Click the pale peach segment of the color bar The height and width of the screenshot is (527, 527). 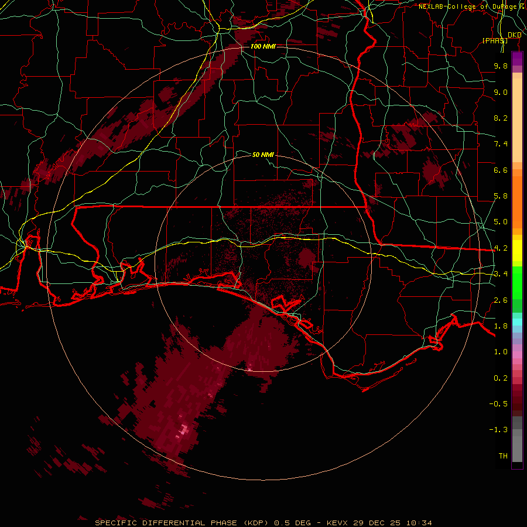click(x=517, y=120)
